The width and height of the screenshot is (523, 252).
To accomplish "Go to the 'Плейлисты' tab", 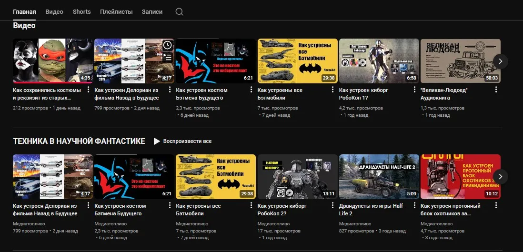I will 116,12.
